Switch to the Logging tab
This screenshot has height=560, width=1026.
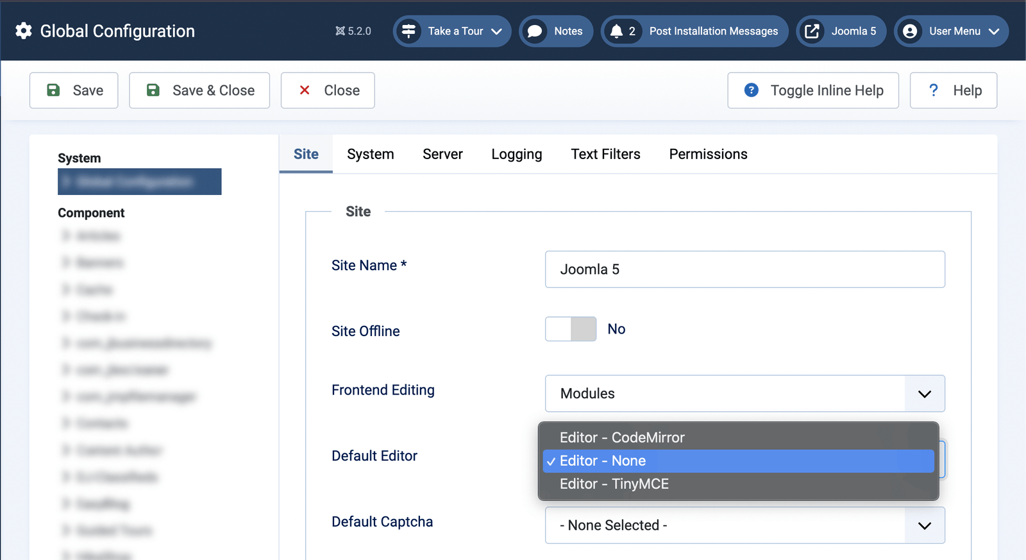point(517,154)
